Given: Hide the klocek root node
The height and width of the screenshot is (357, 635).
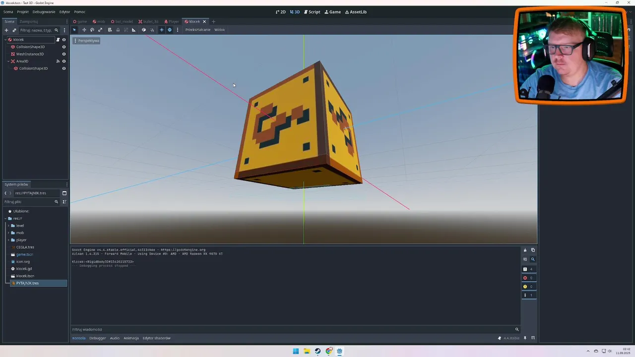Looking at the screenshot, I should tap(63, 40).
